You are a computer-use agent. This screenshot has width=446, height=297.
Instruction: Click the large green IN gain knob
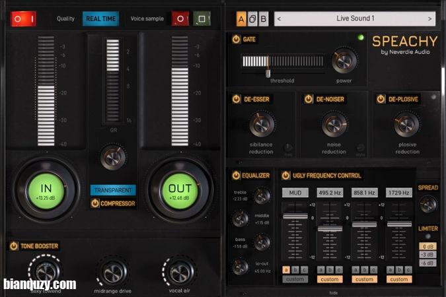tap(46, 191)
